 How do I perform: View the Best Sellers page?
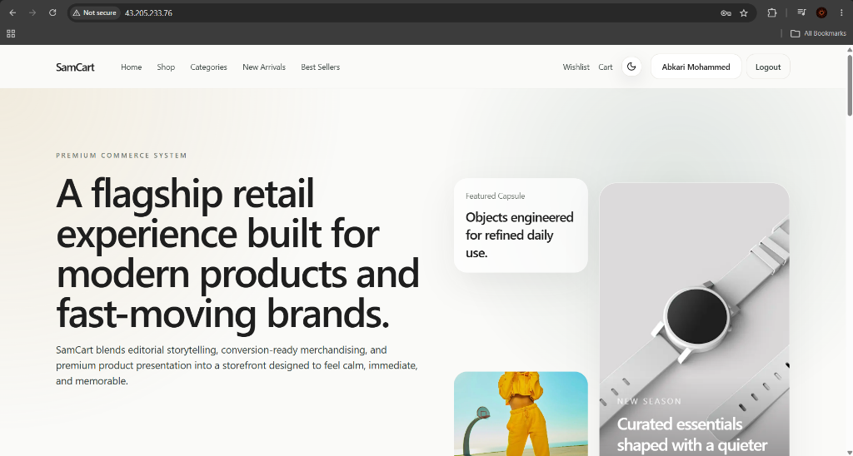click(321, 67)
